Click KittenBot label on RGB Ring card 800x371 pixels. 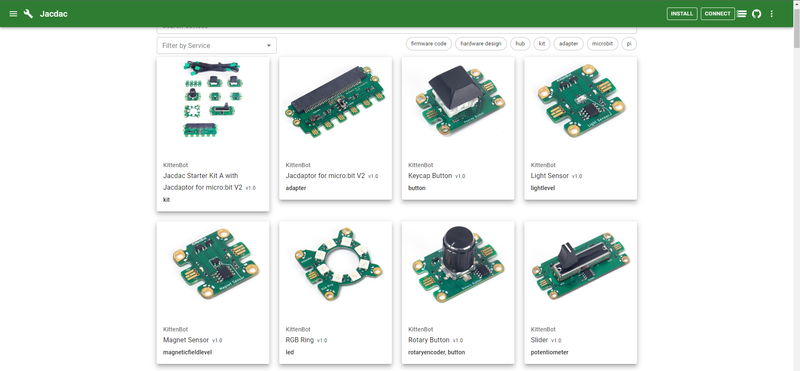[x=298, y=329]
